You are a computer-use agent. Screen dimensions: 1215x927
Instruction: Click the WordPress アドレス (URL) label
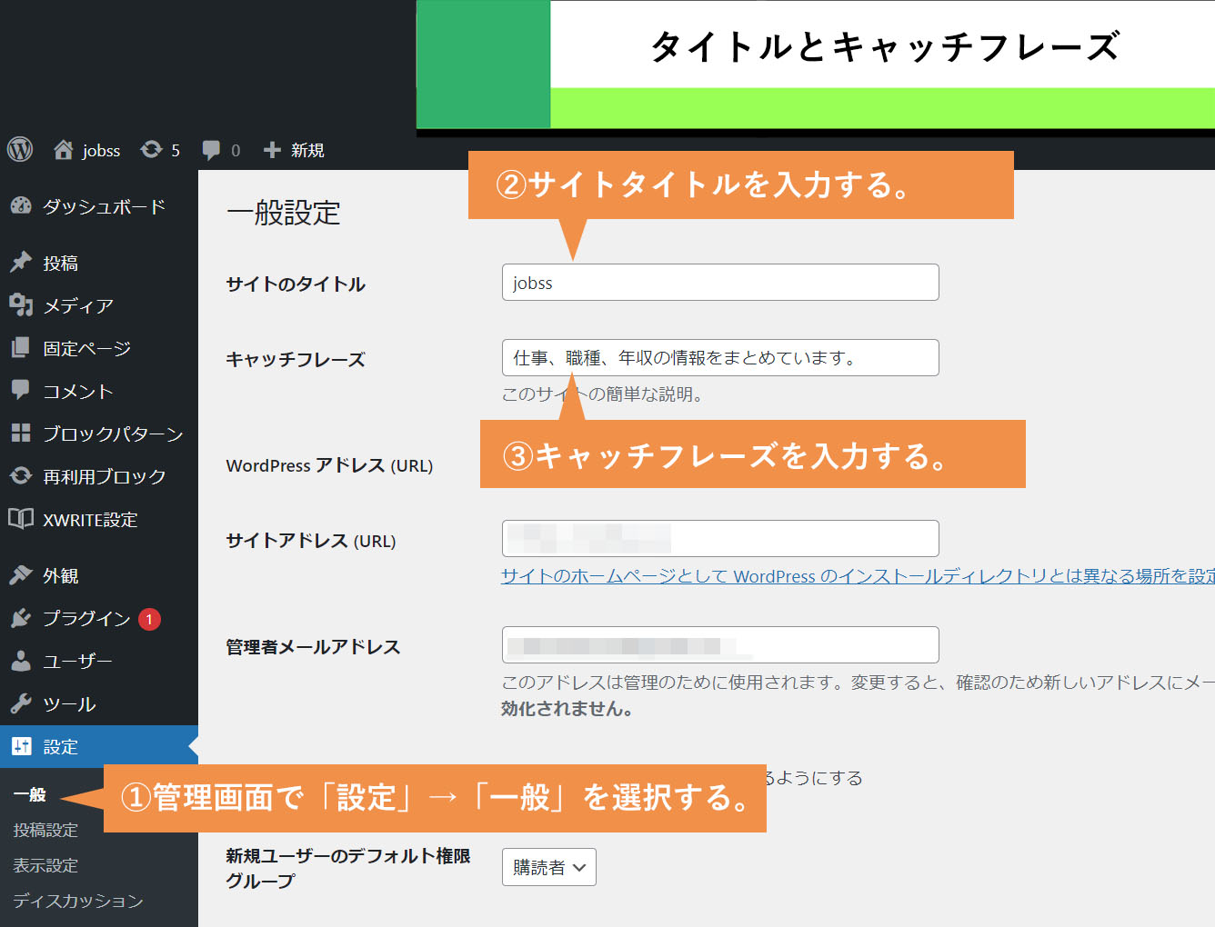[x=329, y=465]
